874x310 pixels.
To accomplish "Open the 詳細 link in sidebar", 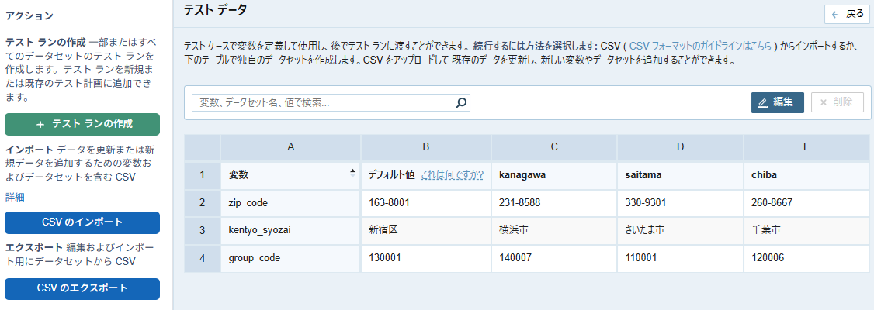I will click(15, 197).
